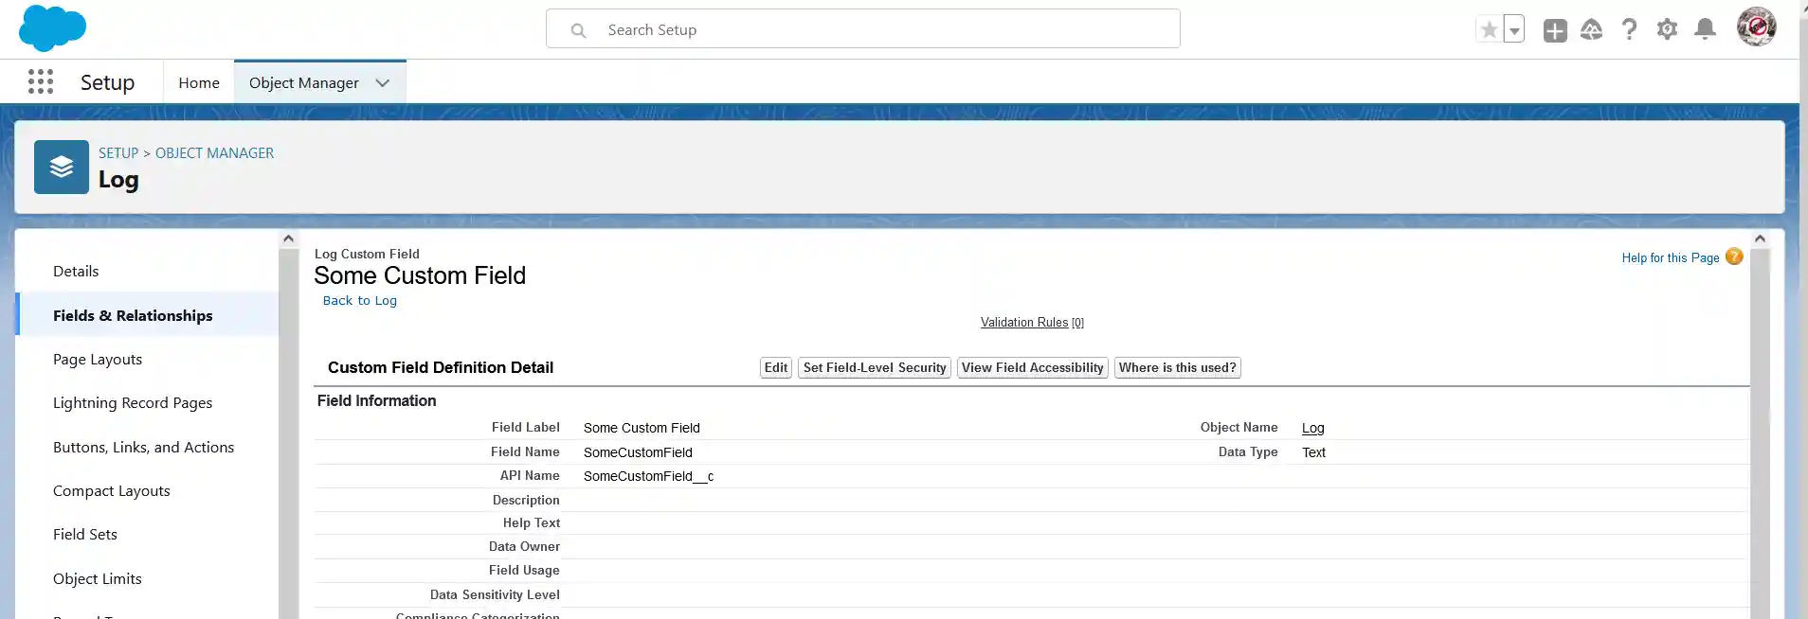Click the Custom Field Definition Detail heading
Screen dimensions: 1808x619
(441, 368)
